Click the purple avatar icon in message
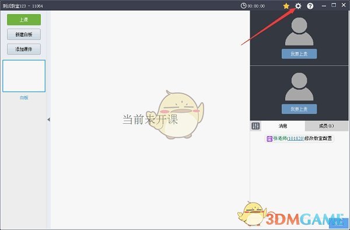 point(269,139)
